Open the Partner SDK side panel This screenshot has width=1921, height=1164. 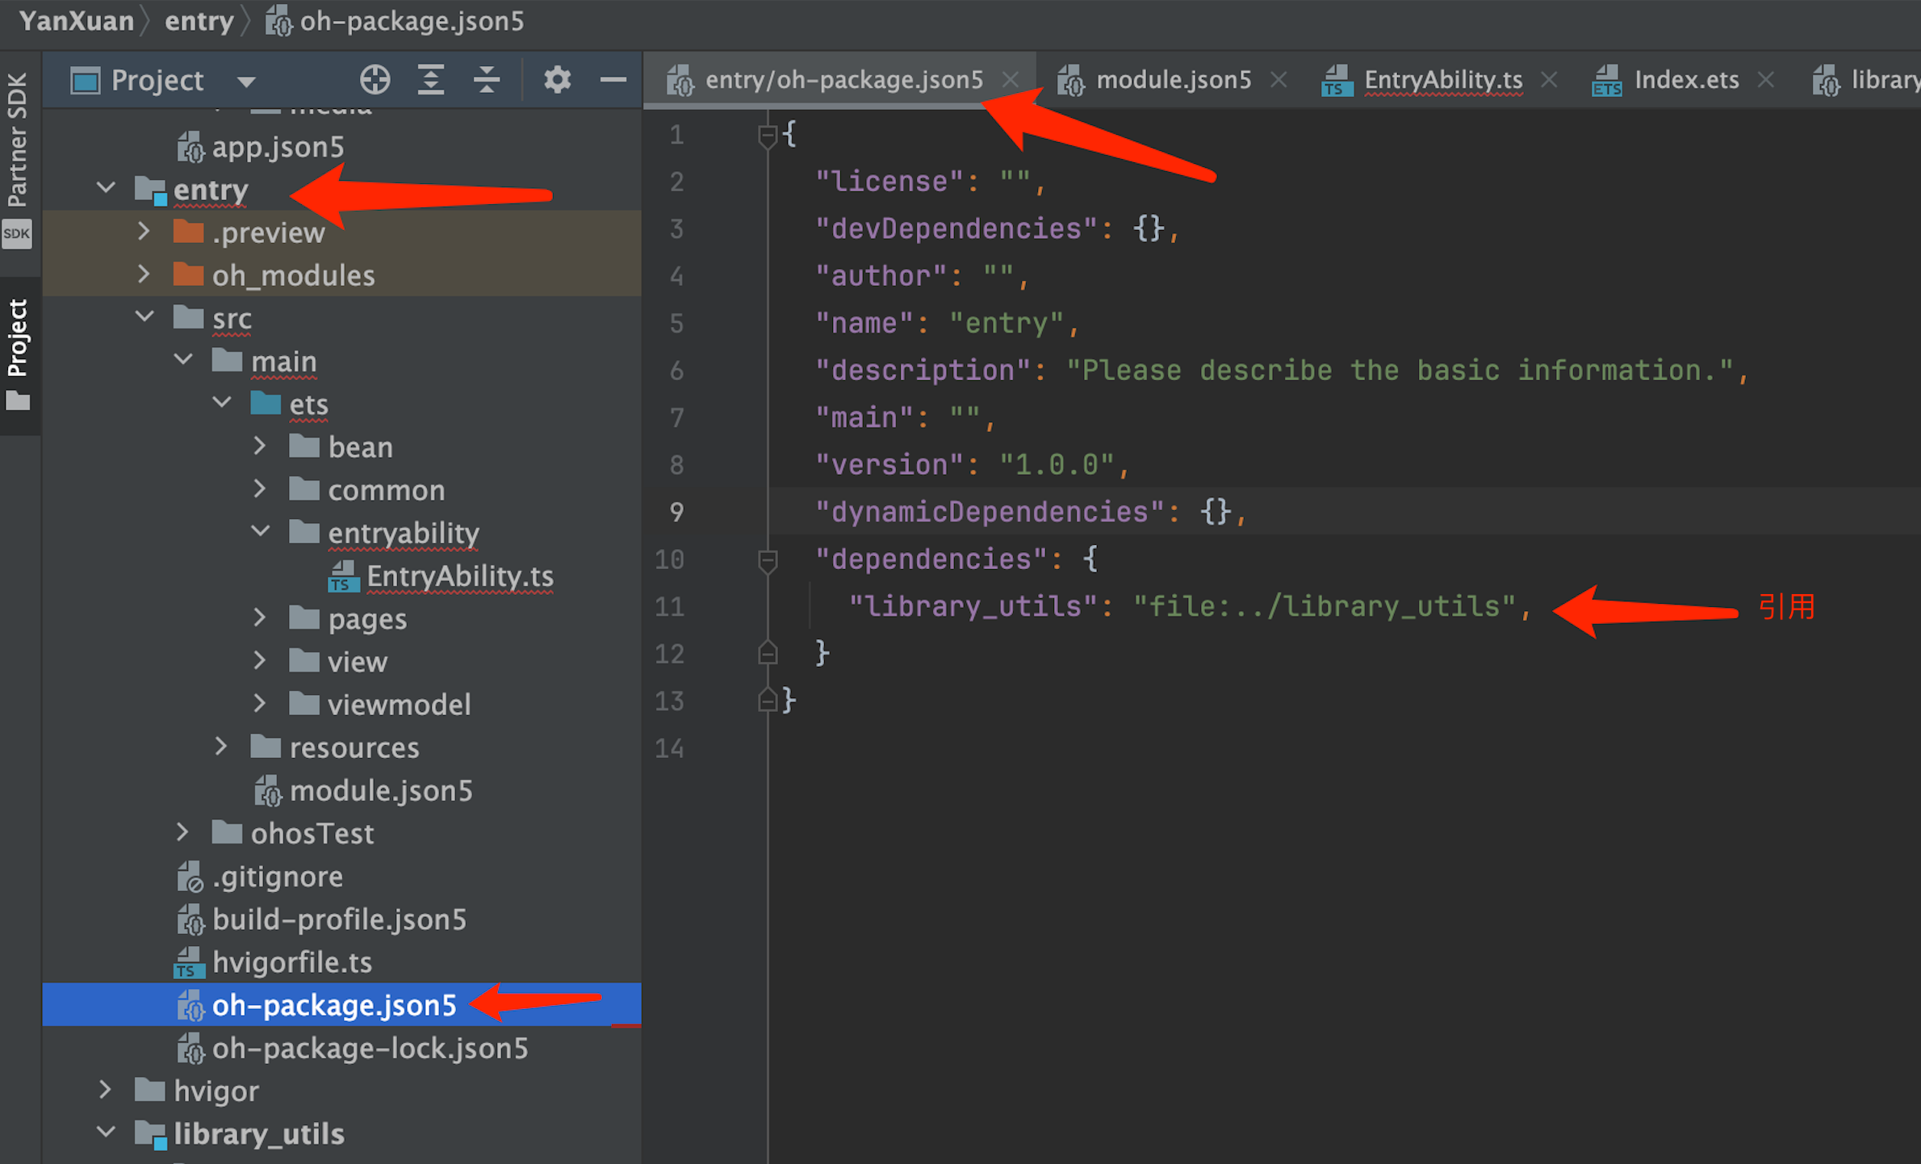[x=17, y=140]
